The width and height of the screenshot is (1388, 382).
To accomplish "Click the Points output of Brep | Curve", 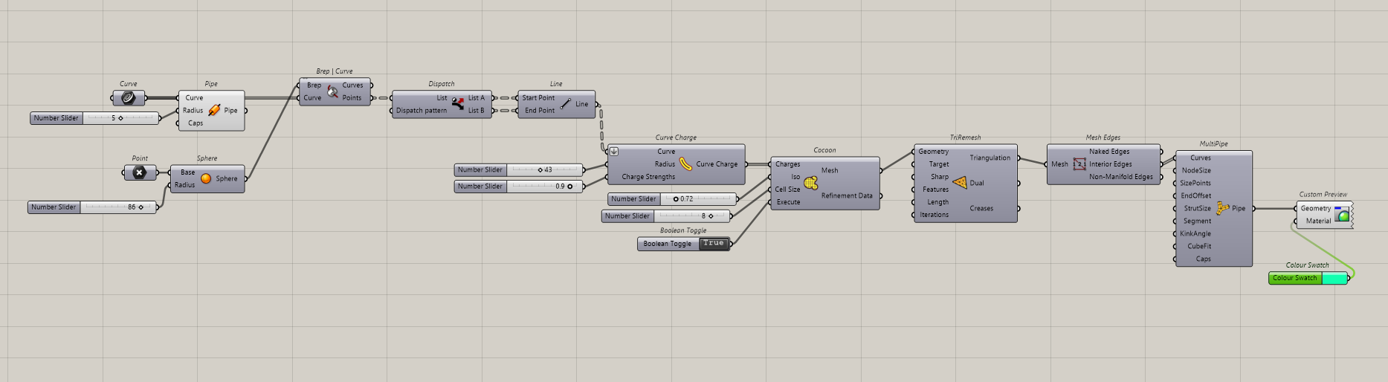I will click(x=352, y=98).
